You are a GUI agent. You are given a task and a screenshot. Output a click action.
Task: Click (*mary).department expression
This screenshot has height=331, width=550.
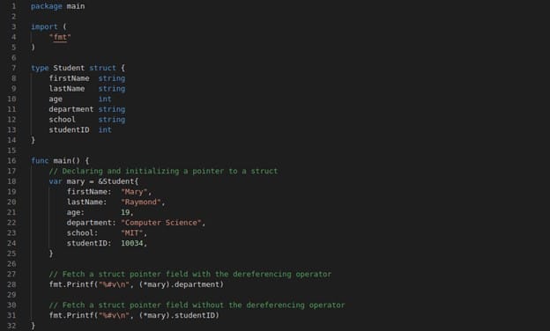tap(181, 284)
